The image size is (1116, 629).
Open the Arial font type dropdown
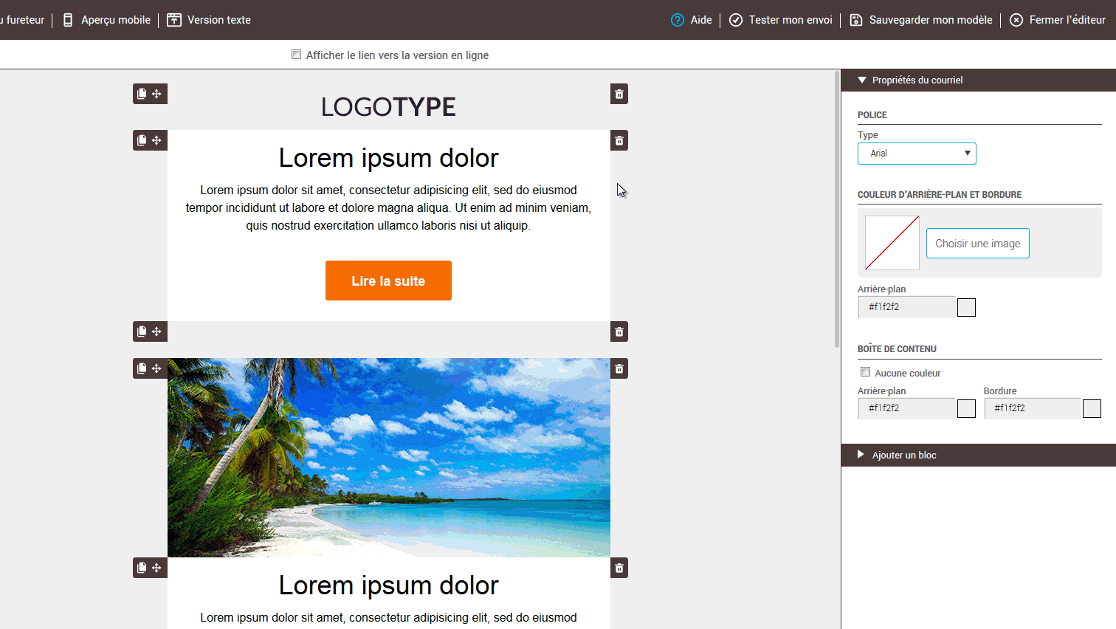[917, 154]
